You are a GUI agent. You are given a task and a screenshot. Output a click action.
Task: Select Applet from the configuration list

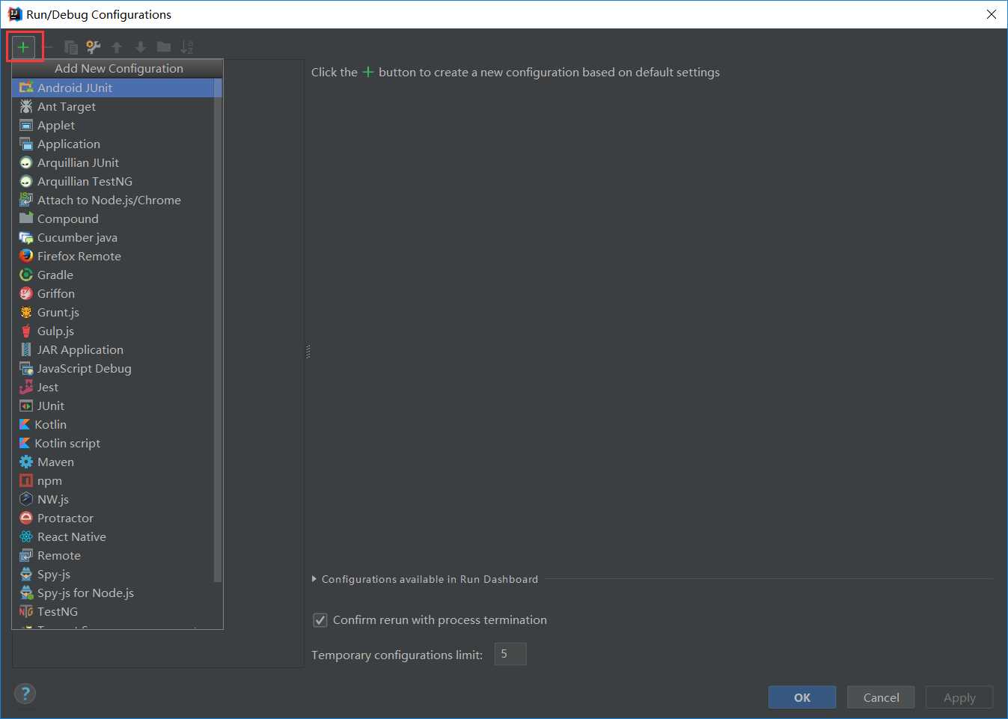(x=113, y=125)
